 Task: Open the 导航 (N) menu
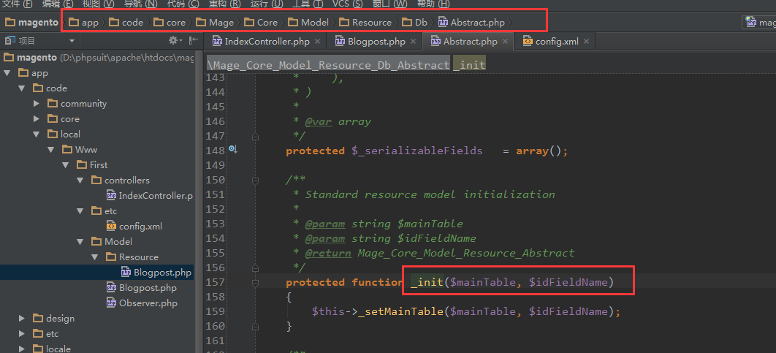140,4
